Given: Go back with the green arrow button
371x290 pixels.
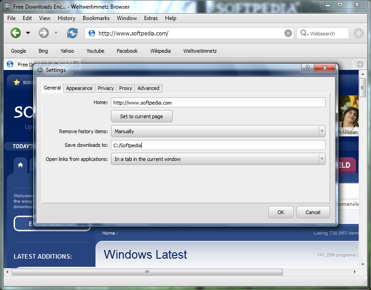Looking at the screenshot, I should pyautogui.click(x=15, y=33).
